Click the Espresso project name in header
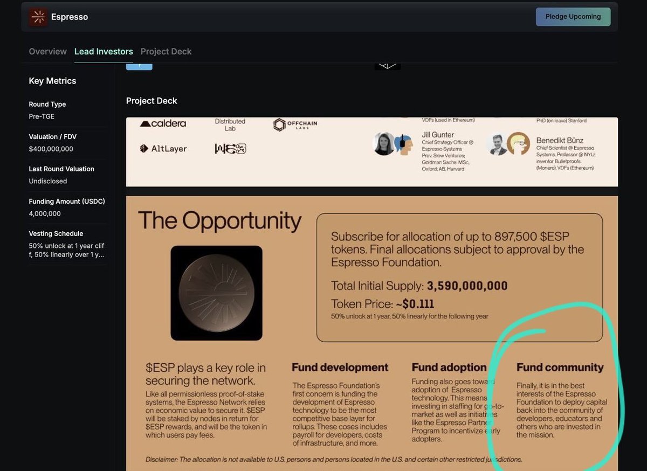Viewport: 647px width, 471px height. click(70, 17)
